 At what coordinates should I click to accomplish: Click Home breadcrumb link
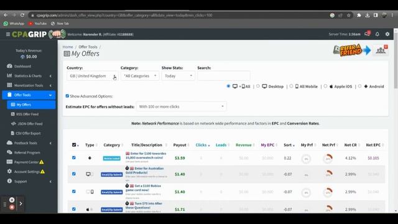click(68, 47)
